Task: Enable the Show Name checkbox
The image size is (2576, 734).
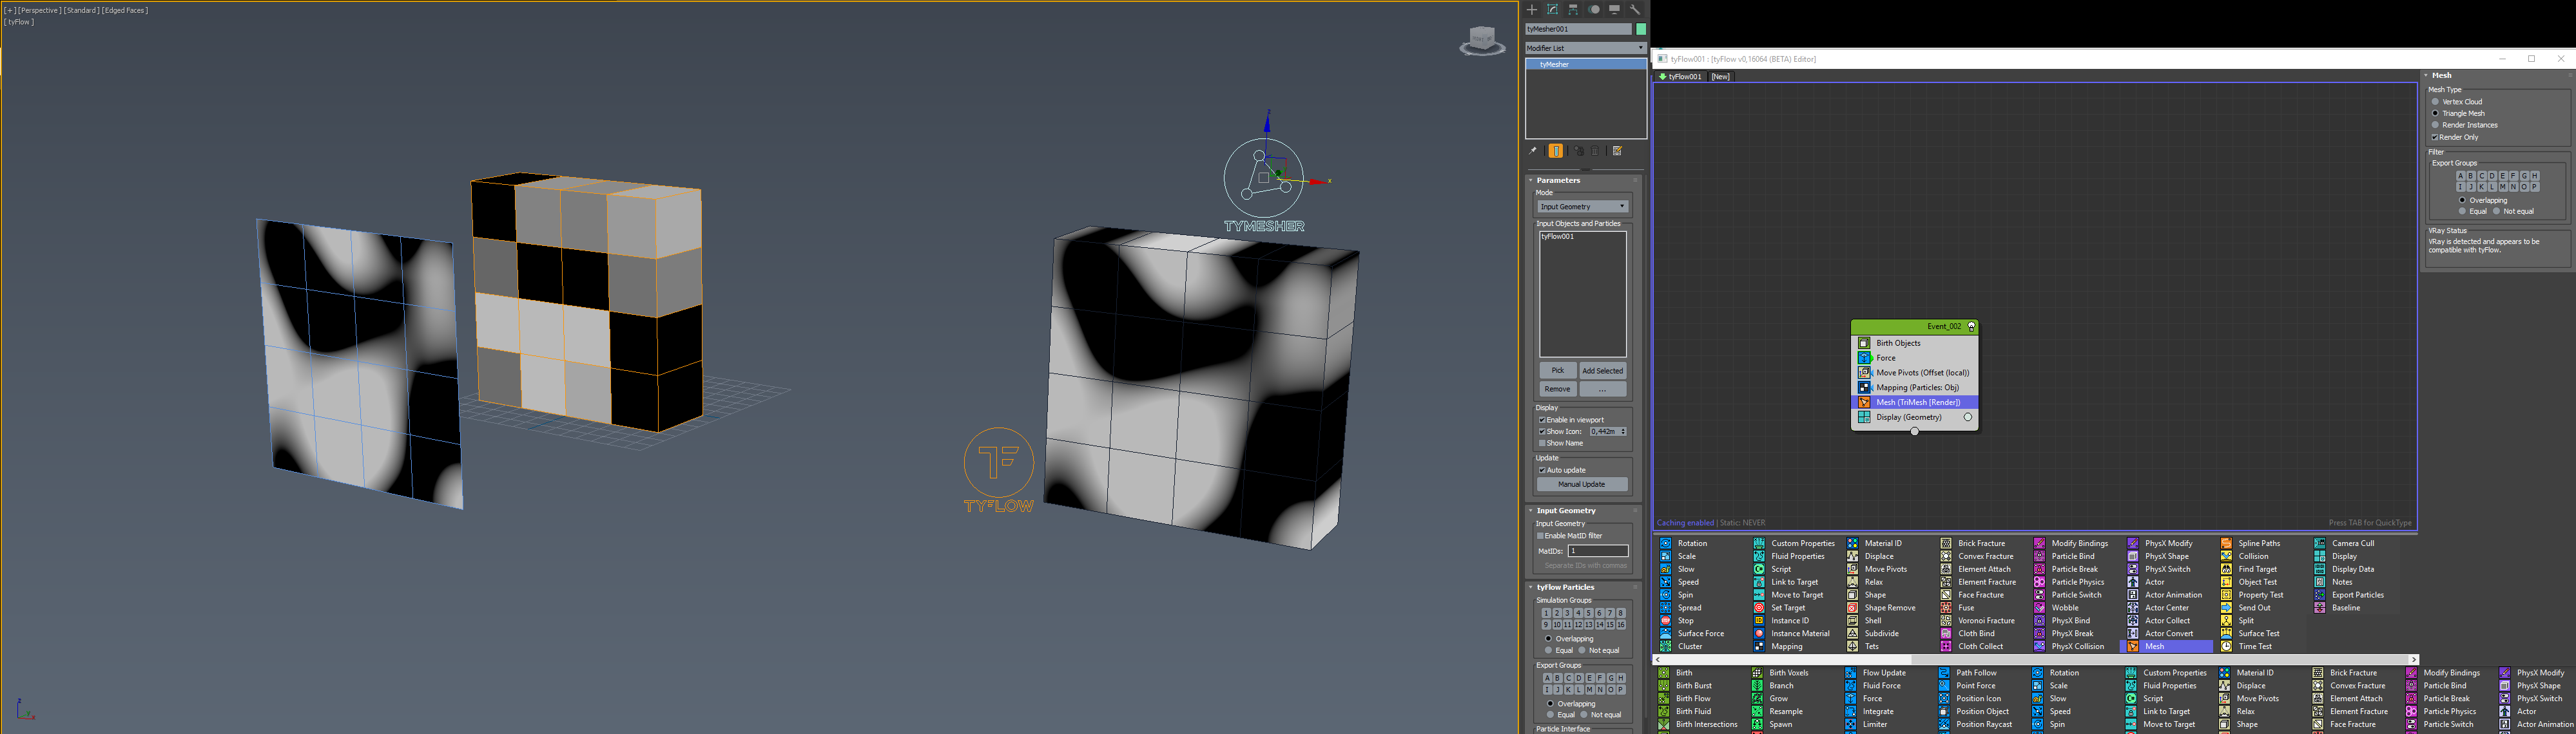Action: click(1542, 442)
